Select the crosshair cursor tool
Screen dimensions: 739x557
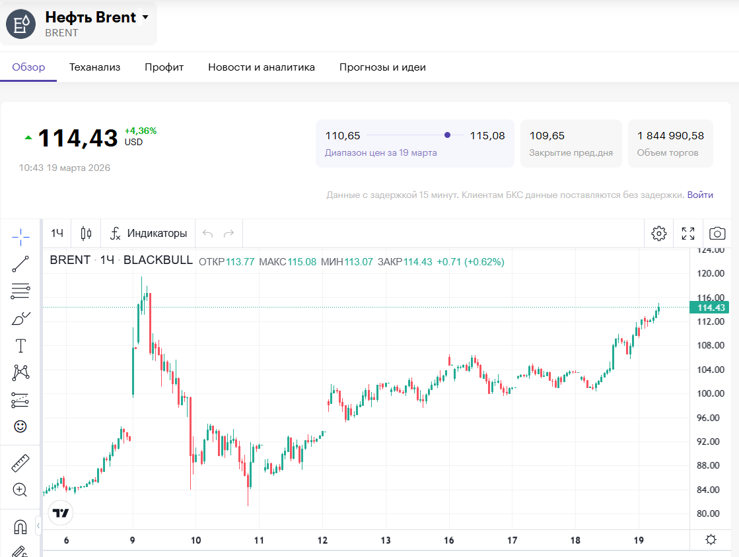[20, 236]
